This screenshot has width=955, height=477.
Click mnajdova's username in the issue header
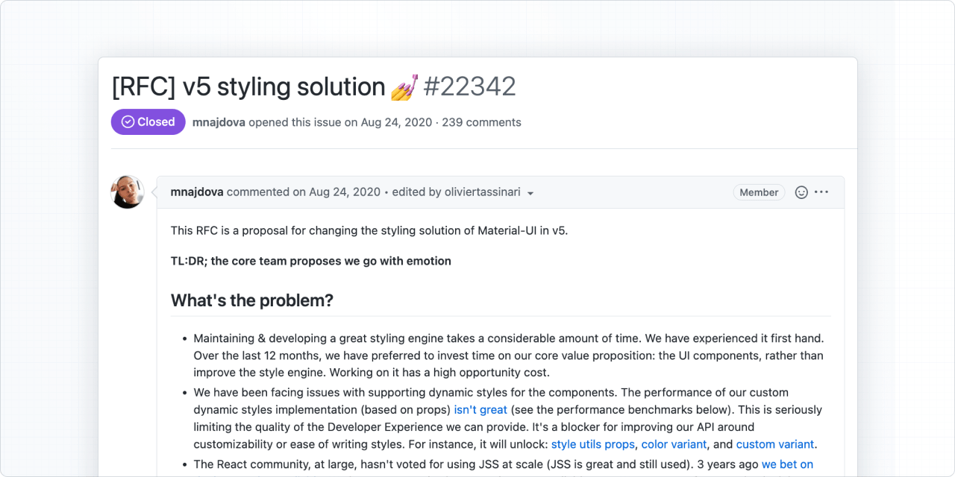pos(219,122)
